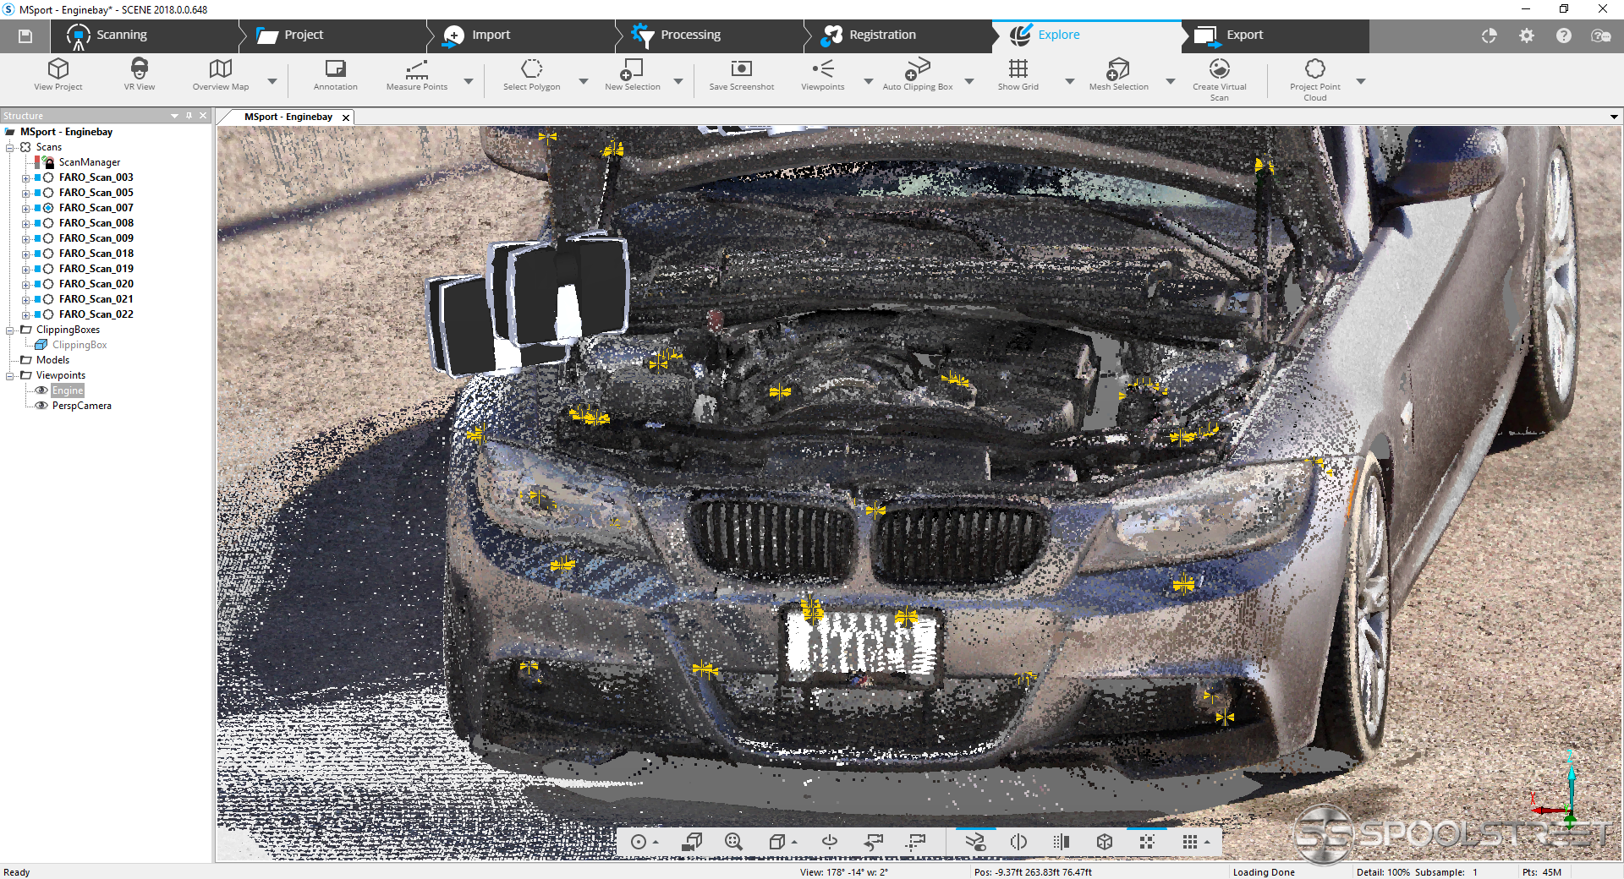
Task: Create a New Selection
Action: pyautogui.click(x=632, y=74)
